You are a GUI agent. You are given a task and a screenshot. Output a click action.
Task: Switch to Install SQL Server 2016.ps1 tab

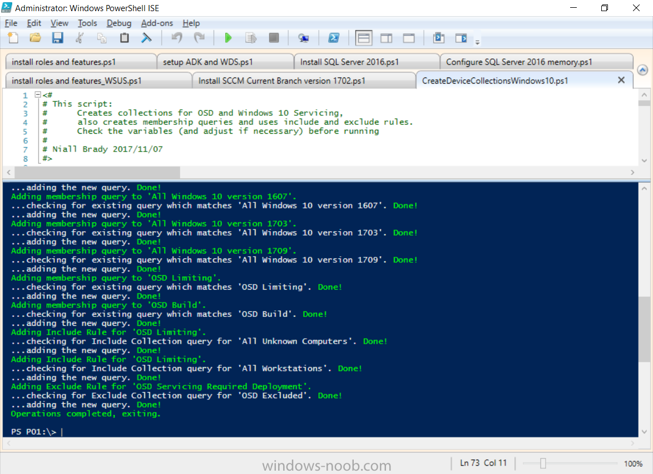point(367,62)
